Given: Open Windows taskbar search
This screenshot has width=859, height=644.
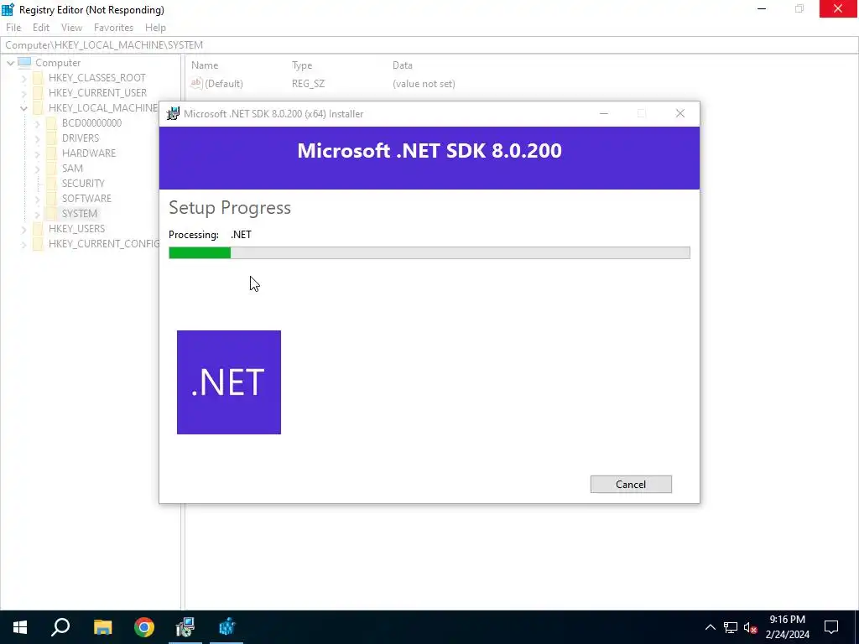Looking at the screenshot, I should click(60, 627).
